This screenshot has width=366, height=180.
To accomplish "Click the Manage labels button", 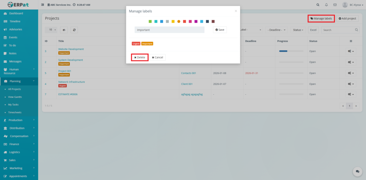I will point(321,19).
